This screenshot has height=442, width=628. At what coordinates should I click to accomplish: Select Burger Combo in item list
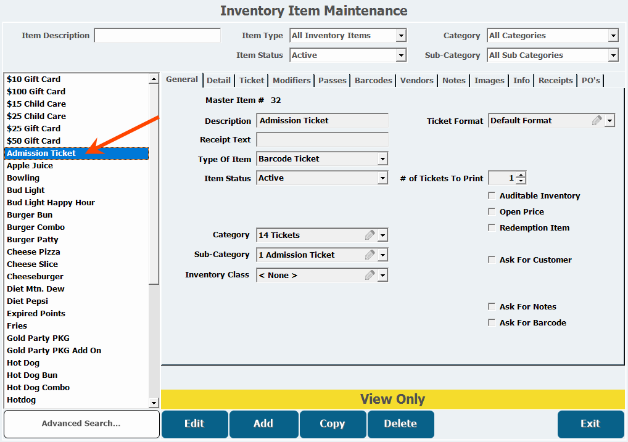(x=36, y=227)
